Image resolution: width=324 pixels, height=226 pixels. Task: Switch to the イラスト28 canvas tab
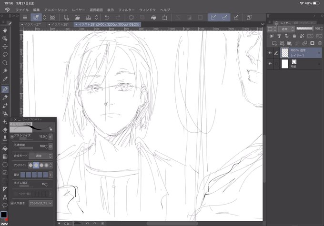(x=59, y=24)
